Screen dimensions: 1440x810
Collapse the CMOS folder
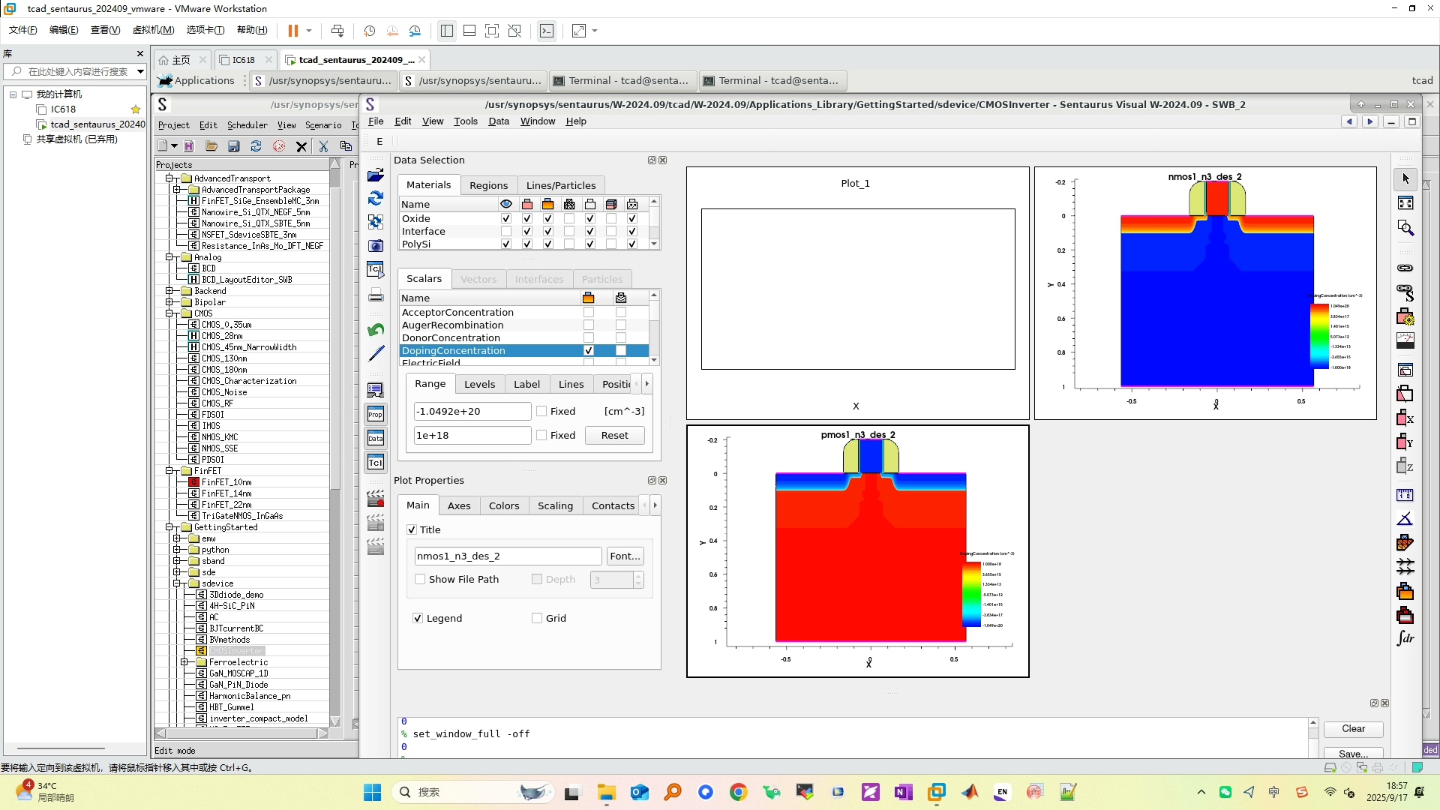click(169, 313)
